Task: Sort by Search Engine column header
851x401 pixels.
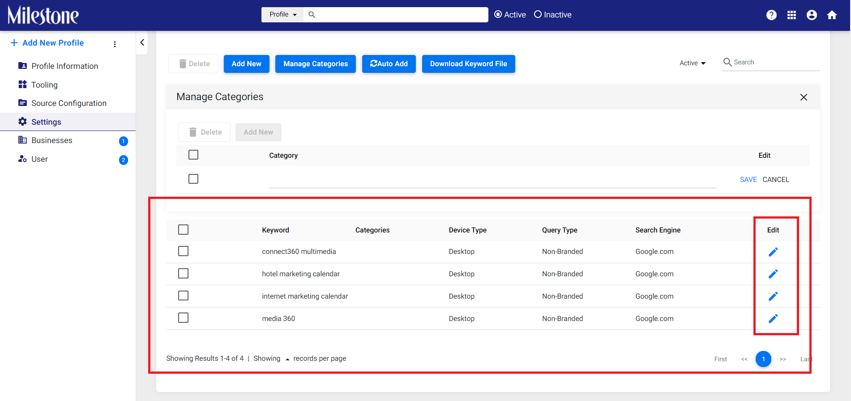Action: (x=658, y=230)
